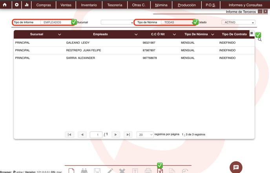This screenshot has width=270, height=173.
Task: Sort by the Empleado column header
Action: tap(100, 34)
